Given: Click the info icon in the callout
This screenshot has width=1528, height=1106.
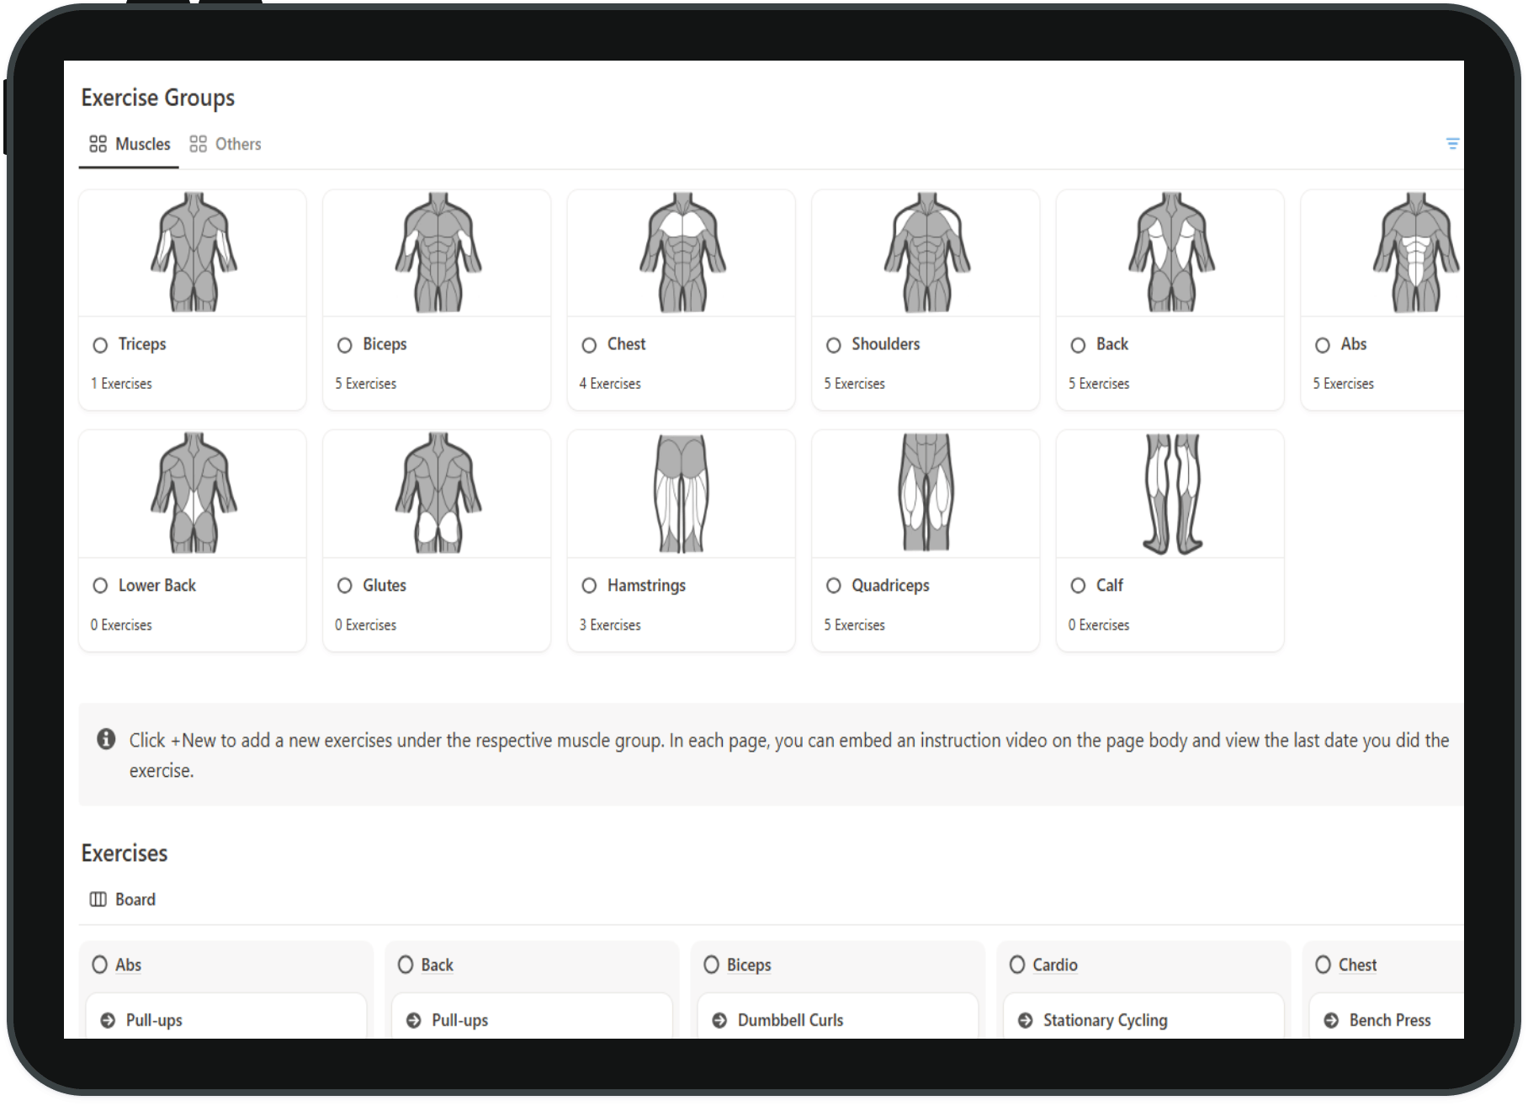Looking at the screenshot, I should click(x=106, y=739).
